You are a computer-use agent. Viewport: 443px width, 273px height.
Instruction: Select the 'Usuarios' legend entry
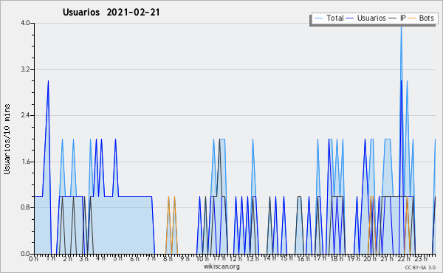pos(371,18)
